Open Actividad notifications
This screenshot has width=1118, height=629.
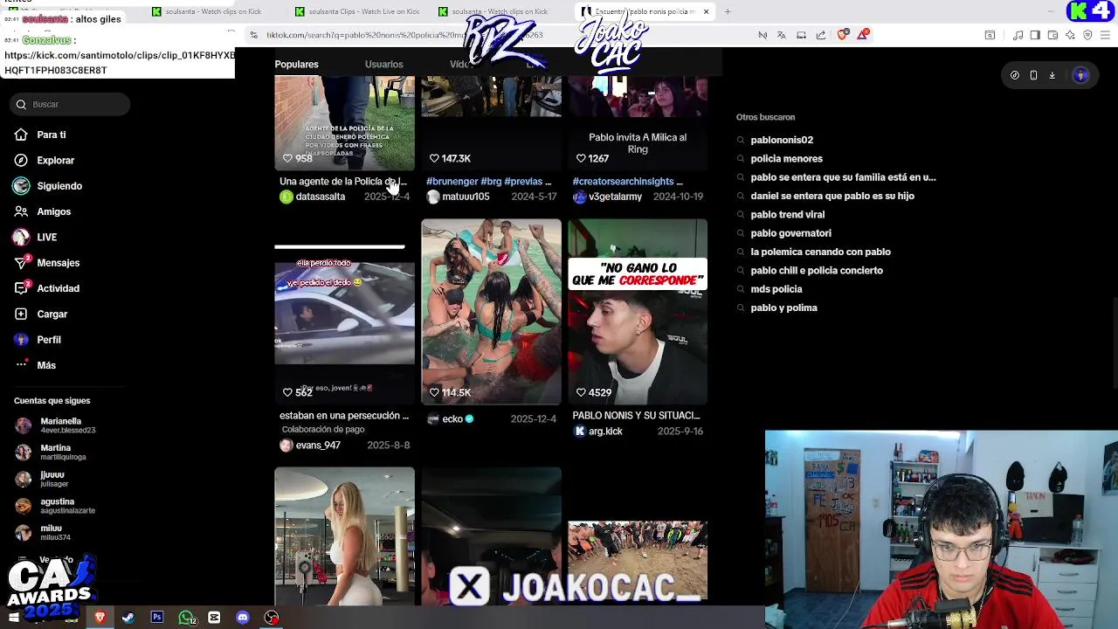[58, 288]
